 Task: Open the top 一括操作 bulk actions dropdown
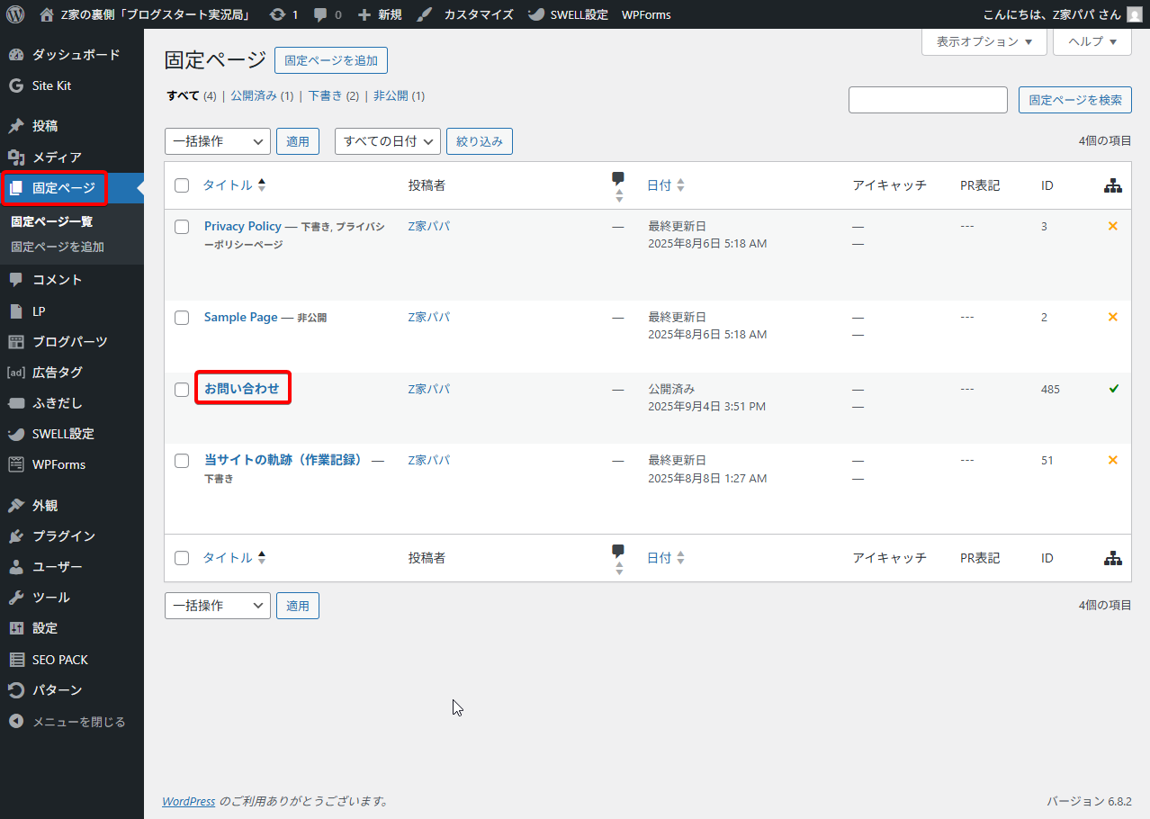pos(217,141)
